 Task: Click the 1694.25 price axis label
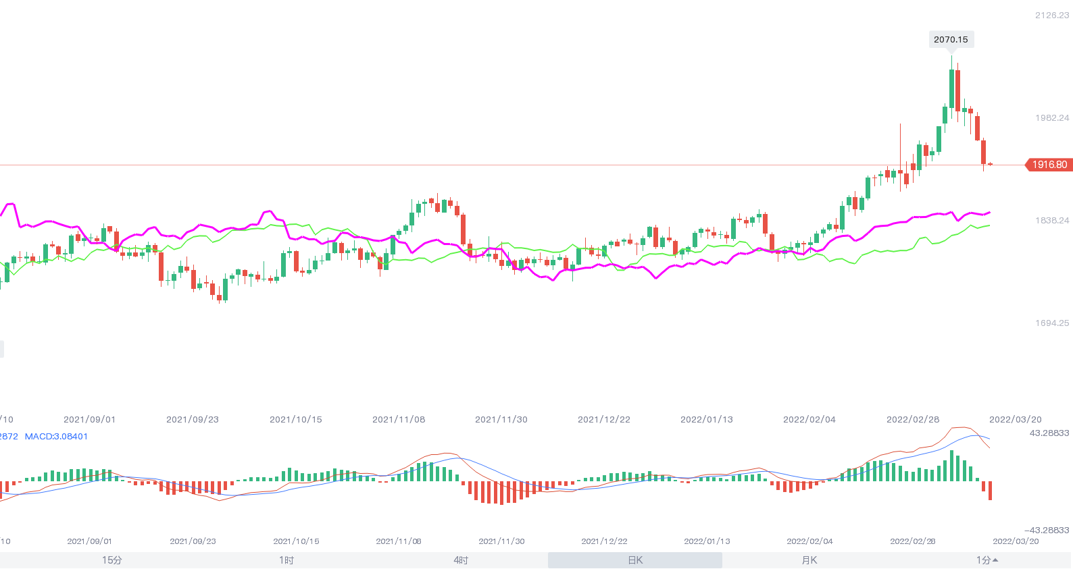click(1052, 323)
